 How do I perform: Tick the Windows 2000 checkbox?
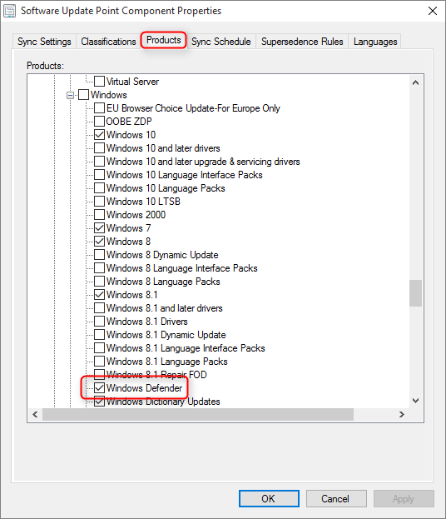(100, 215)
